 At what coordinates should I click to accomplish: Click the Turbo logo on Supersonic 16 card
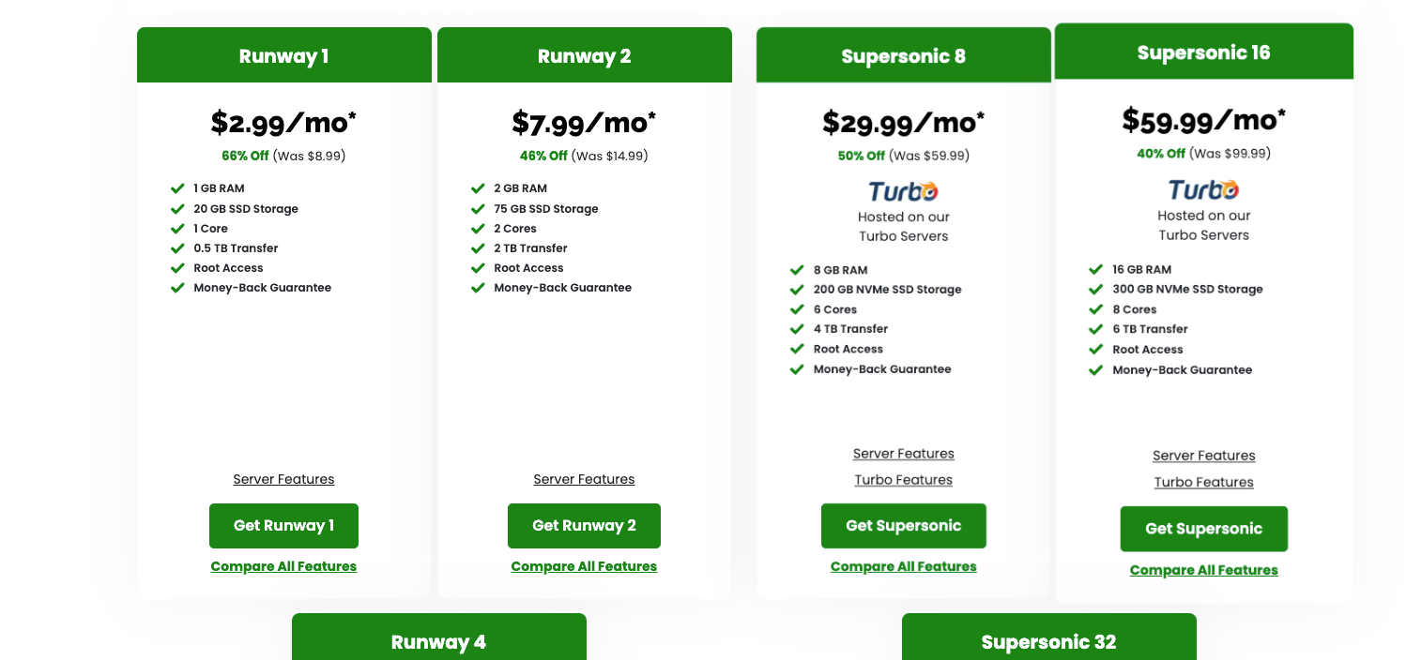[1203, 187]
